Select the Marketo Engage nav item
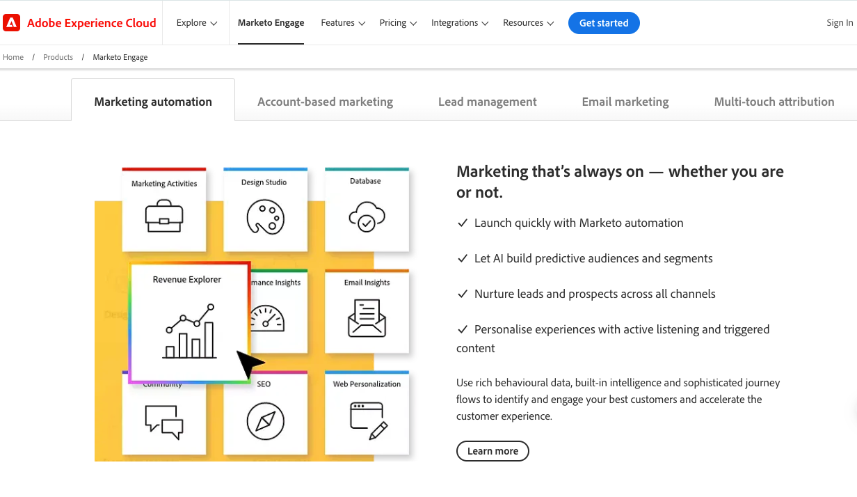Image resolution: width=857 pixels, height=497 pixels. [x=271, y=23]
